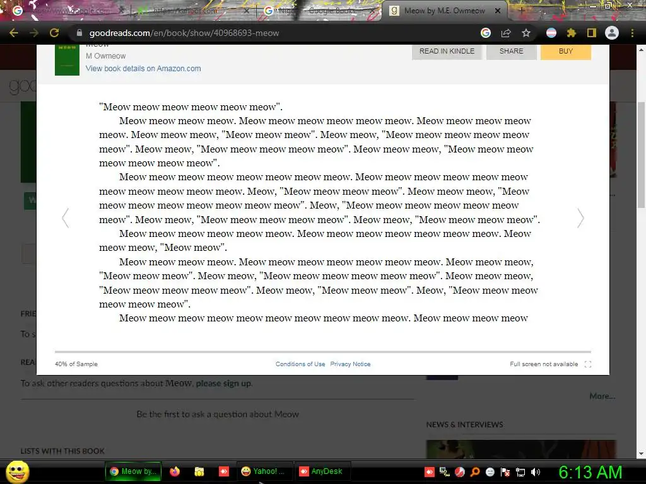Screen dimensions: 646x484
Task: Open the Privacy Notice link
Action: click(x=350, y=364)
